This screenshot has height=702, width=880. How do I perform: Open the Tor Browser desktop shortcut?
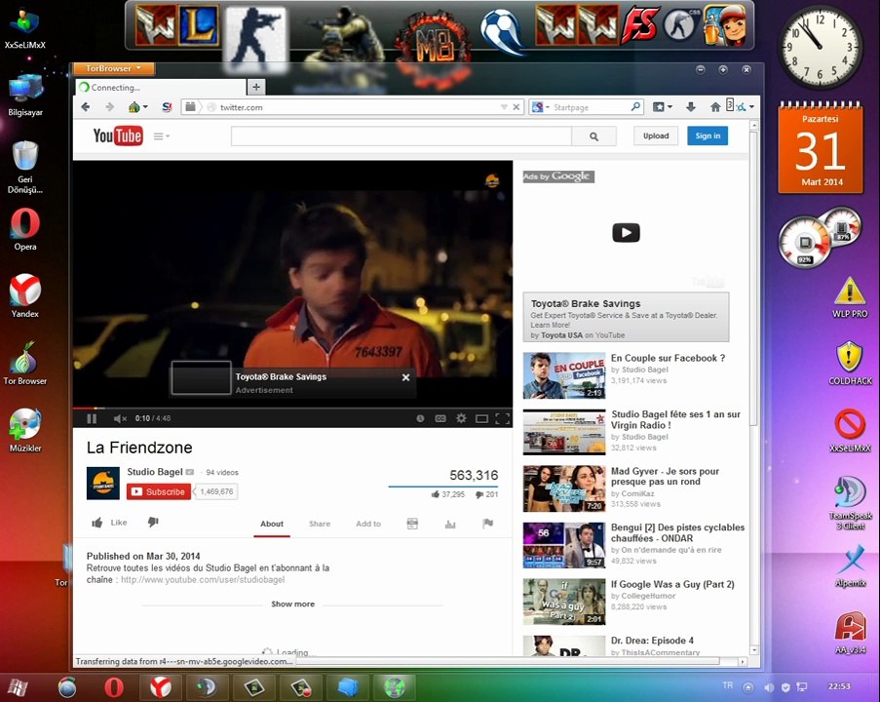pyautogui.click(x=25, y=364)
